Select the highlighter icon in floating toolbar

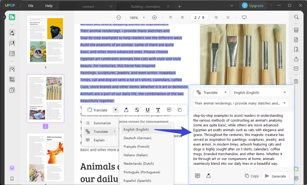[x=127, y=110]
